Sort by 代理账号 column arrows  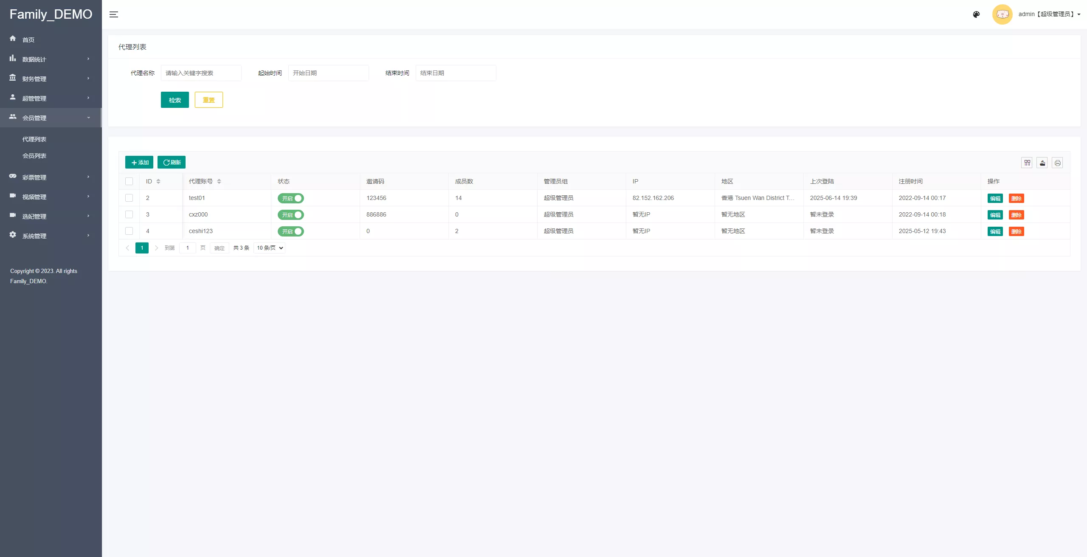point(219,181)
